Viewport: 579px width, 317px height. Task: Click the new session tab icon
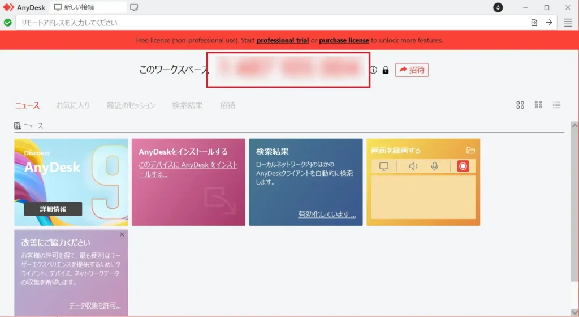[134, 7]
